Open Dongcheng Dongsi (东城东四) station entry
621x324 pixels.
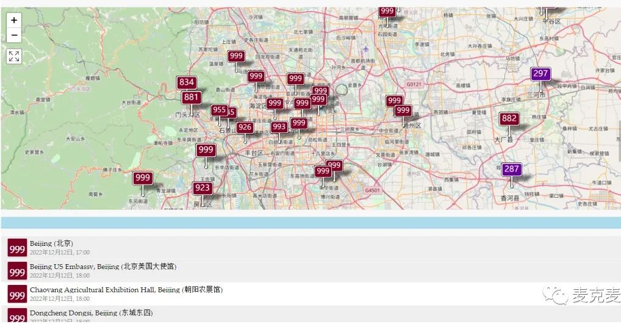pyautogui.click(x=91, y=313)
